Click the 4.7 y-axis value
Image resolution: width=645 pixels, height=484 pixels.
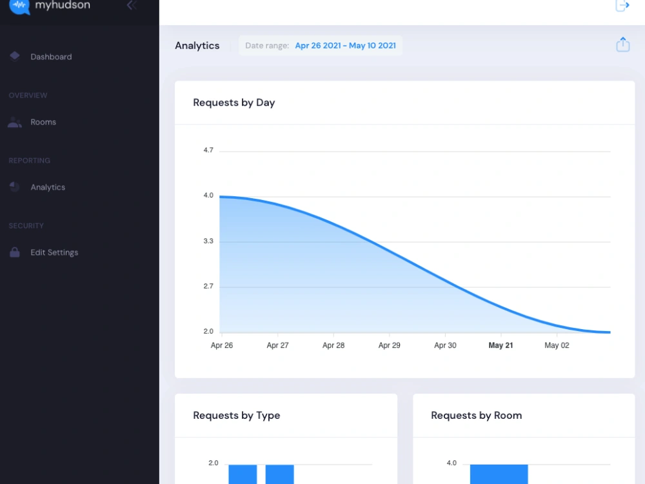208,150
